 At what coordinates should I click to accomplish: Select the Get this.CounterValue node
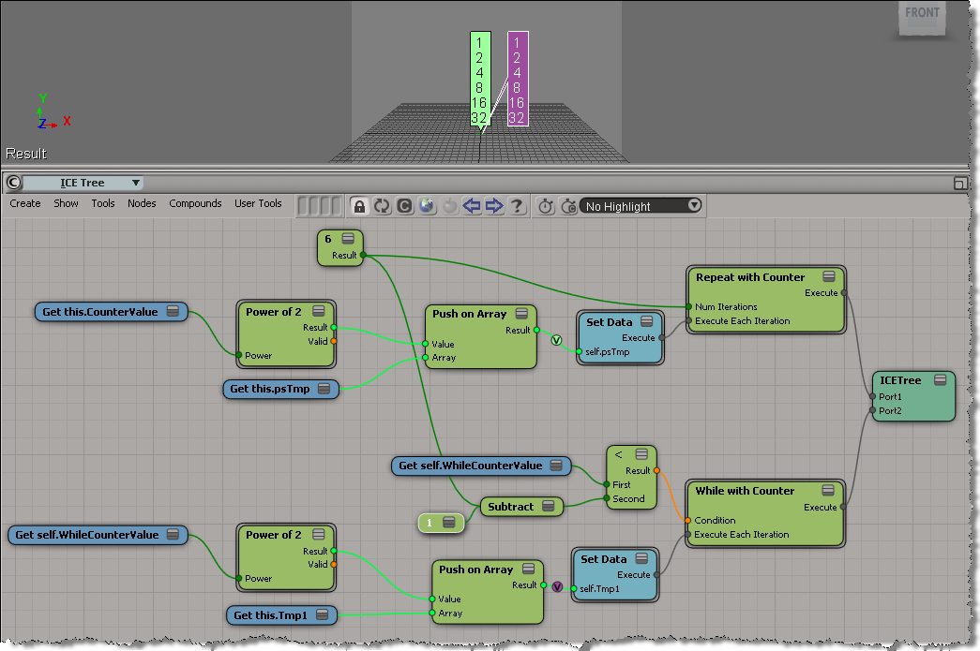pos(101,311)
